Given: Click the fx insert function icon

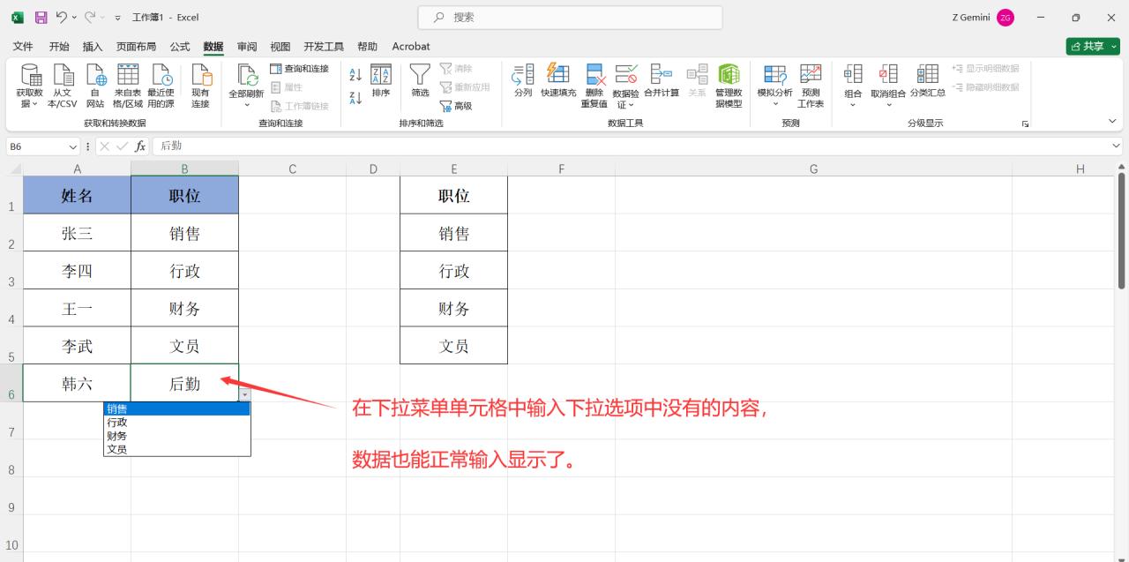Looking at the screenshot, I should [140, 146].
